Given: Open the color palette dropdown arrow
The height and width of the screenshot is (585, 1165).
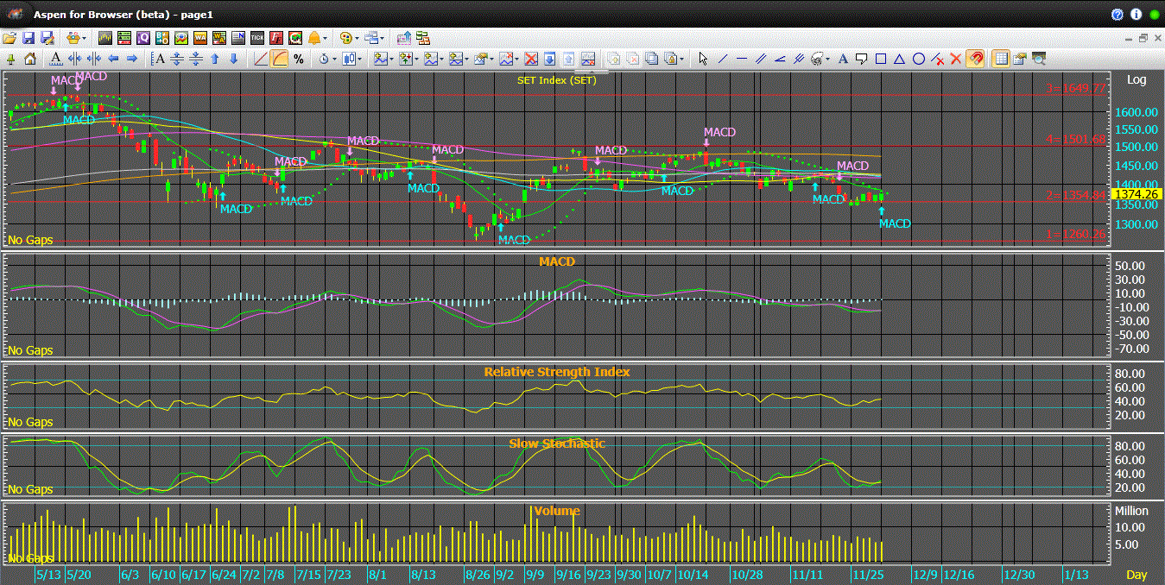Looking at the screenshot, I should click(357, 38).
